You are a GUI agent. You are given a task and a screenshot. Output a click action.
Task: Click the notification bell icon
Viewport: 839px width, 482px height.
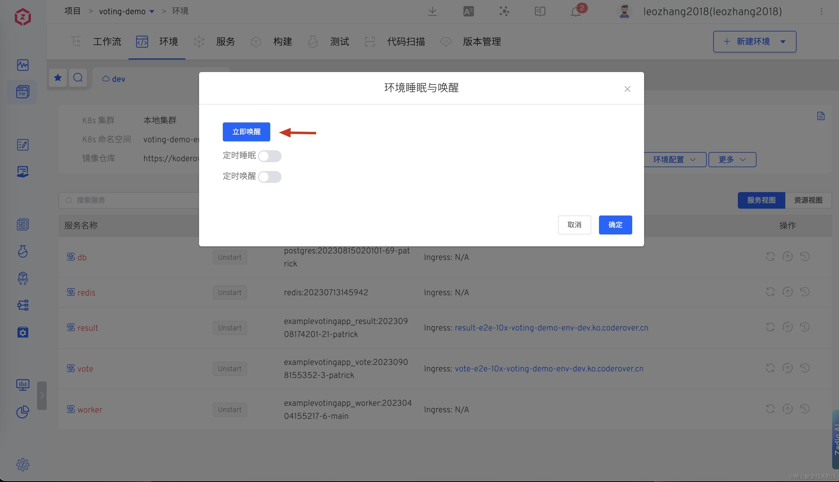[576, 12]
